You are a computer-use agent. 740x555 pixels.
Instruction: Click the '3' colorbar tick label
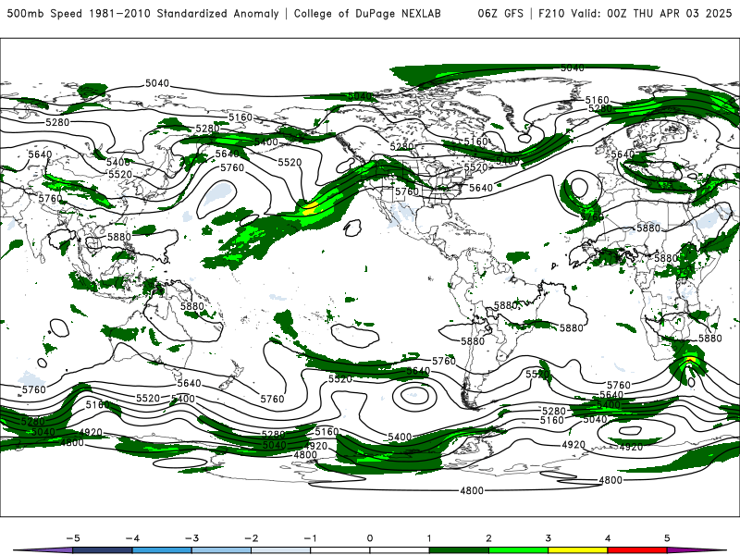pos(548,538)
